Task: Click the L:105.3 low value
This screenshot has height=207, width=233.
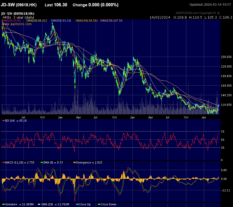Action: click(211, 18)
